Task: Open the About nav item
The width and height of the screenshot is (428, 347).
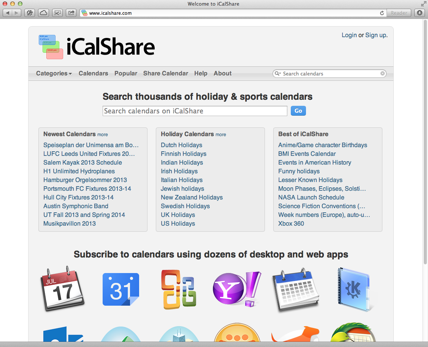Action: 222,73
